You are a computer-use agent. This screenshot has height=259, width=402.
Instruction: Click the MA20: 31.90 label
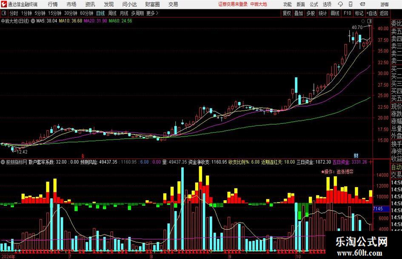tap(95, 21)
